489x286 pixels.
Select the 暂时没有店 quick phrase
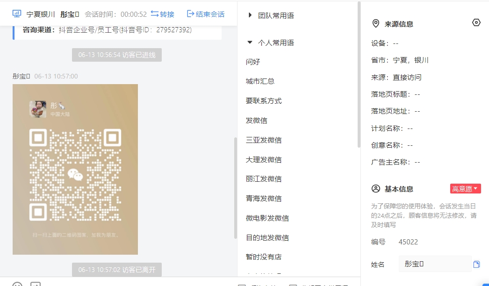[264, 257]
